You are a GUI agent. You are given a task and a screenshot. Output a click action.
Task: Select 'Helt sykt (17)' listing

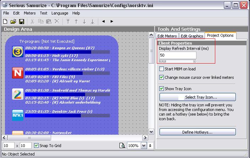(51, 56)
